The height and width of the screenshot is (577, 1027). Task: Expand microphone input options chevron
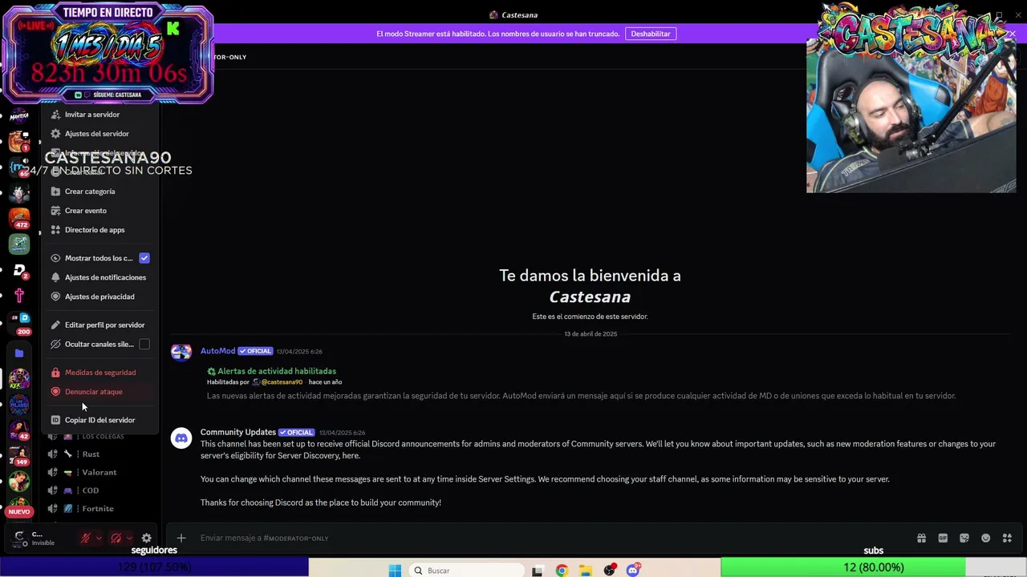(99, 539)
